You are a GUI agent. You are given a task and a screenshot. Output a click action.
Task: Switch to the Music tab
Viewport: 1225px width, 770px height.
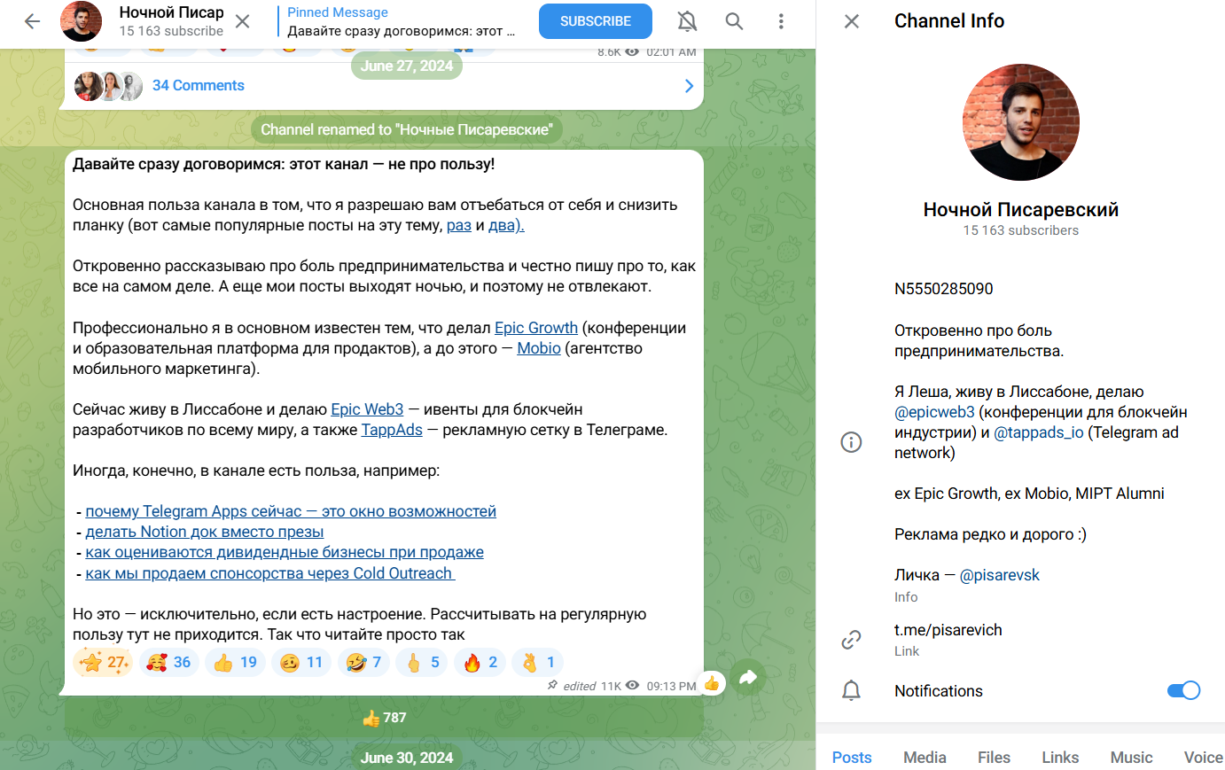point(1132,758)
